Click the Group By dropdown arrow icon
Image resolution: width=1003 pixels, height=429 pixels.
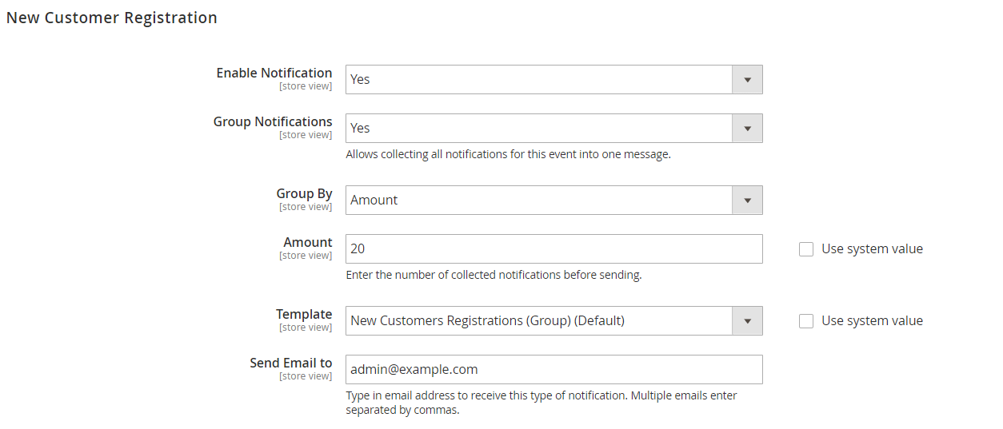[748, 201]
